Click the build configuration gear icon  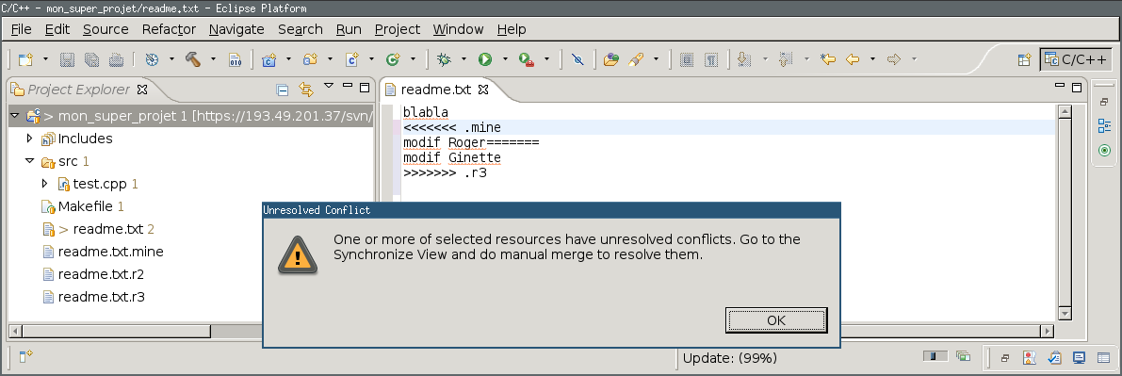point(152,59)
